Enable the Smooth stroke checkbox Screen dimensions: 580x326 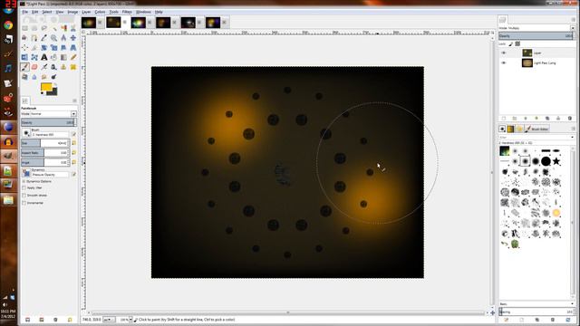24,196
